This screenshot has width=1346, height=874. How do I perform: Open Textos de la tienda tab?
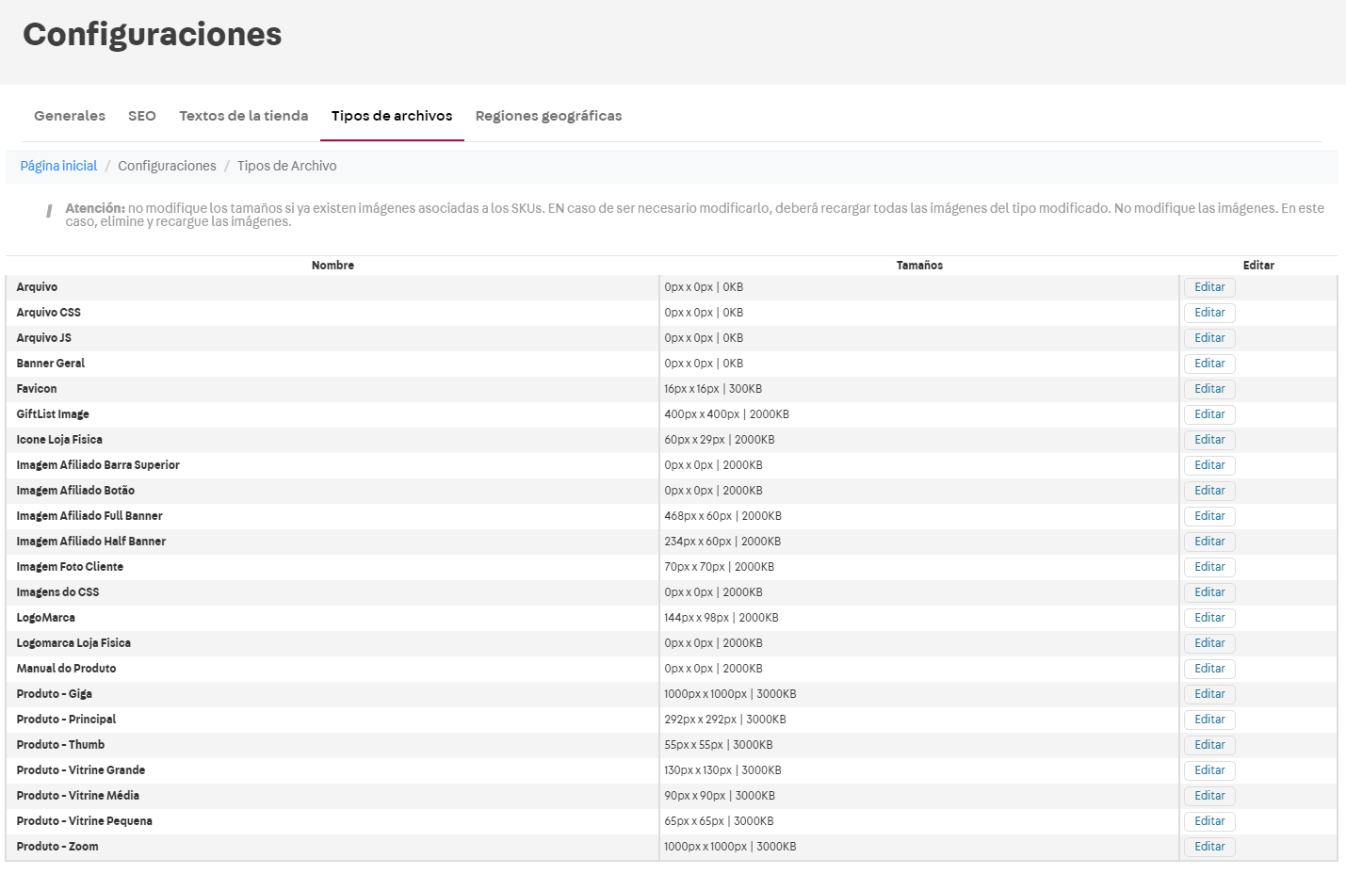coord(244,116)
